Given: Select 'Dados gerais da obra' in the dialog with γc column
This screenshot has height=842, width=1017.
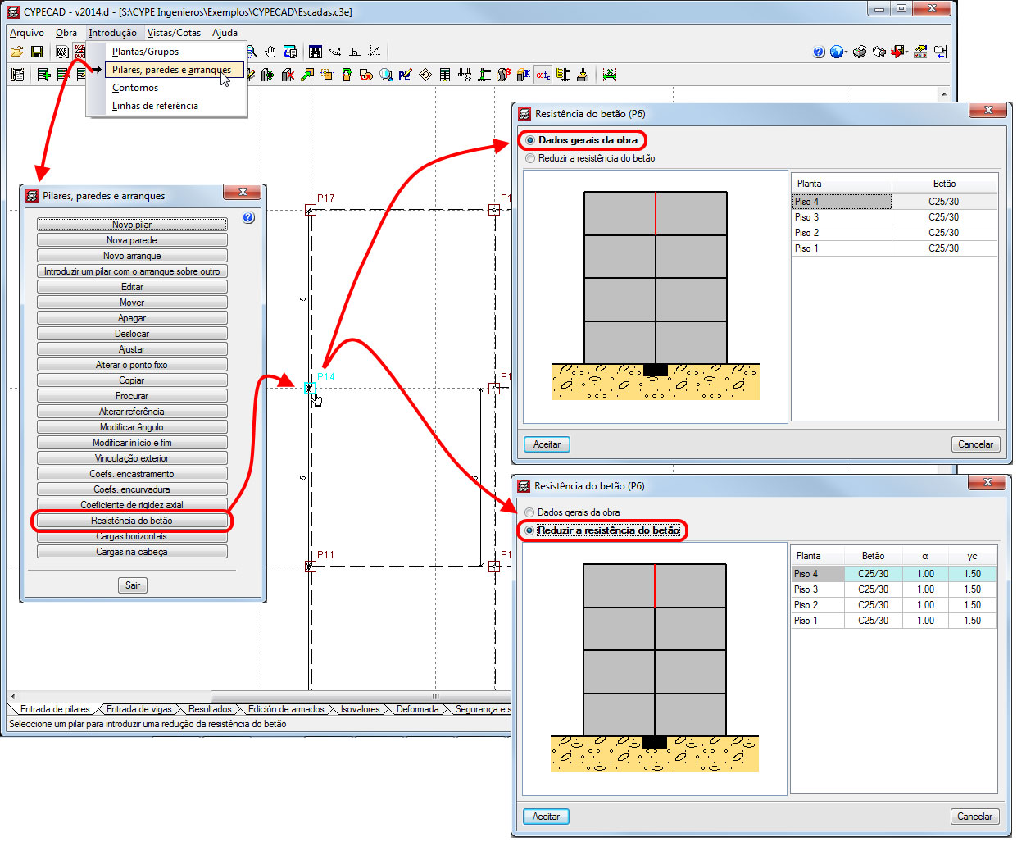Looking at the screenshot, I should coord(529,512).
